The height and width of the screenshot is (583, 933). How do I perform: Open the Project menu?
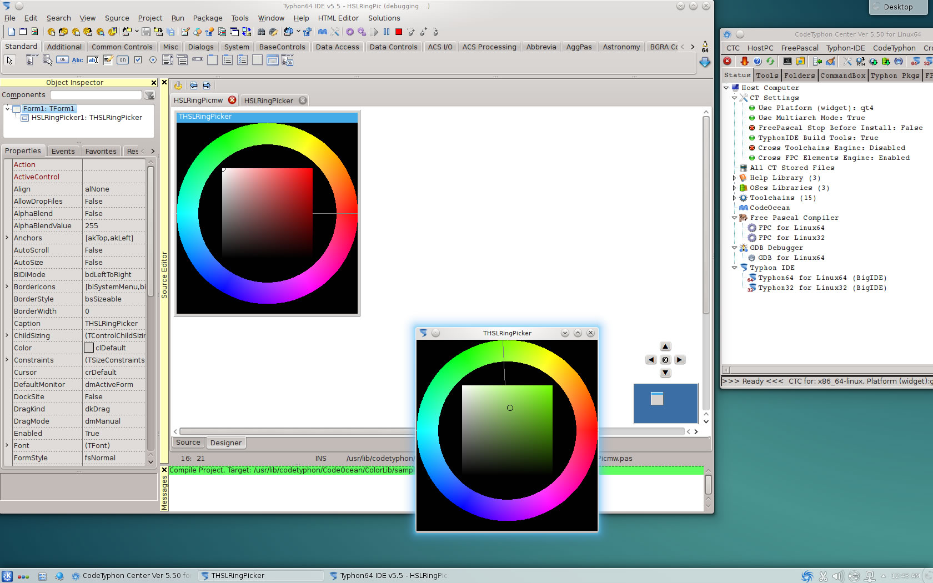click(x=150, y=18)
